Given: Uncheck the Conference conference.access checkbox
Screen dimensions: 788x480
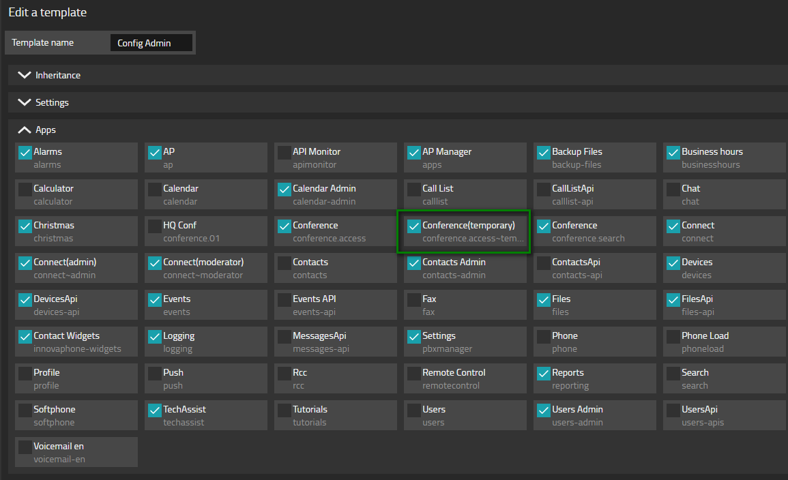Looking at the screenshot, I should 284,226.
